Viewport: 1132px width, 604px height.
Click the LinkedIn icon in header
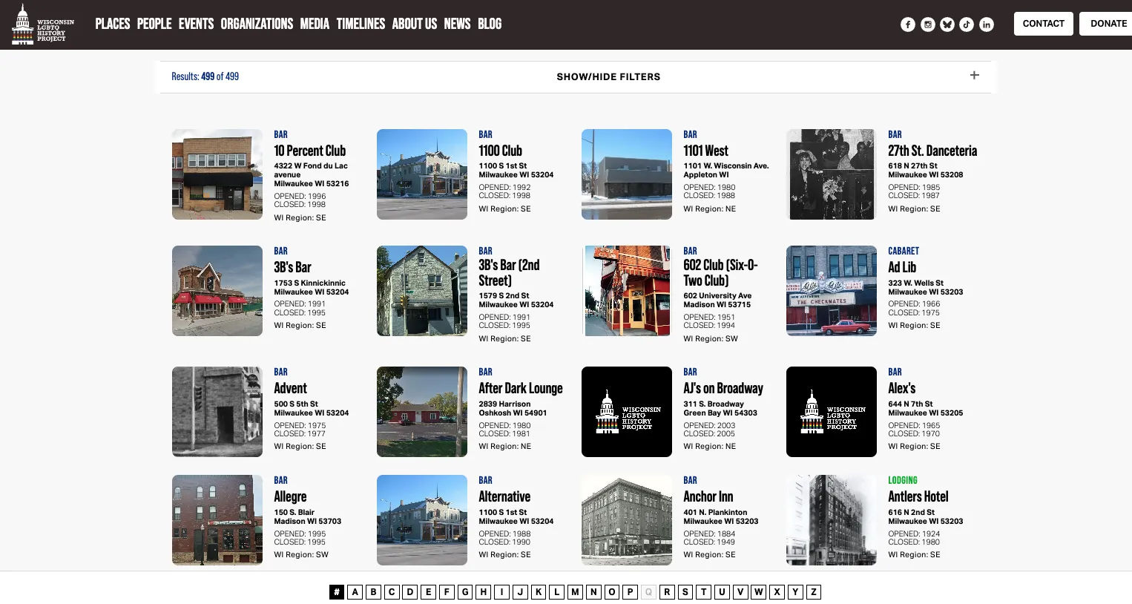[986, 24]
